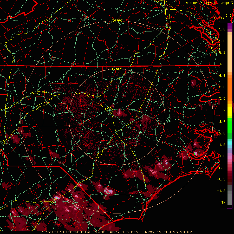Click the TH threshold label on scale

223,203
